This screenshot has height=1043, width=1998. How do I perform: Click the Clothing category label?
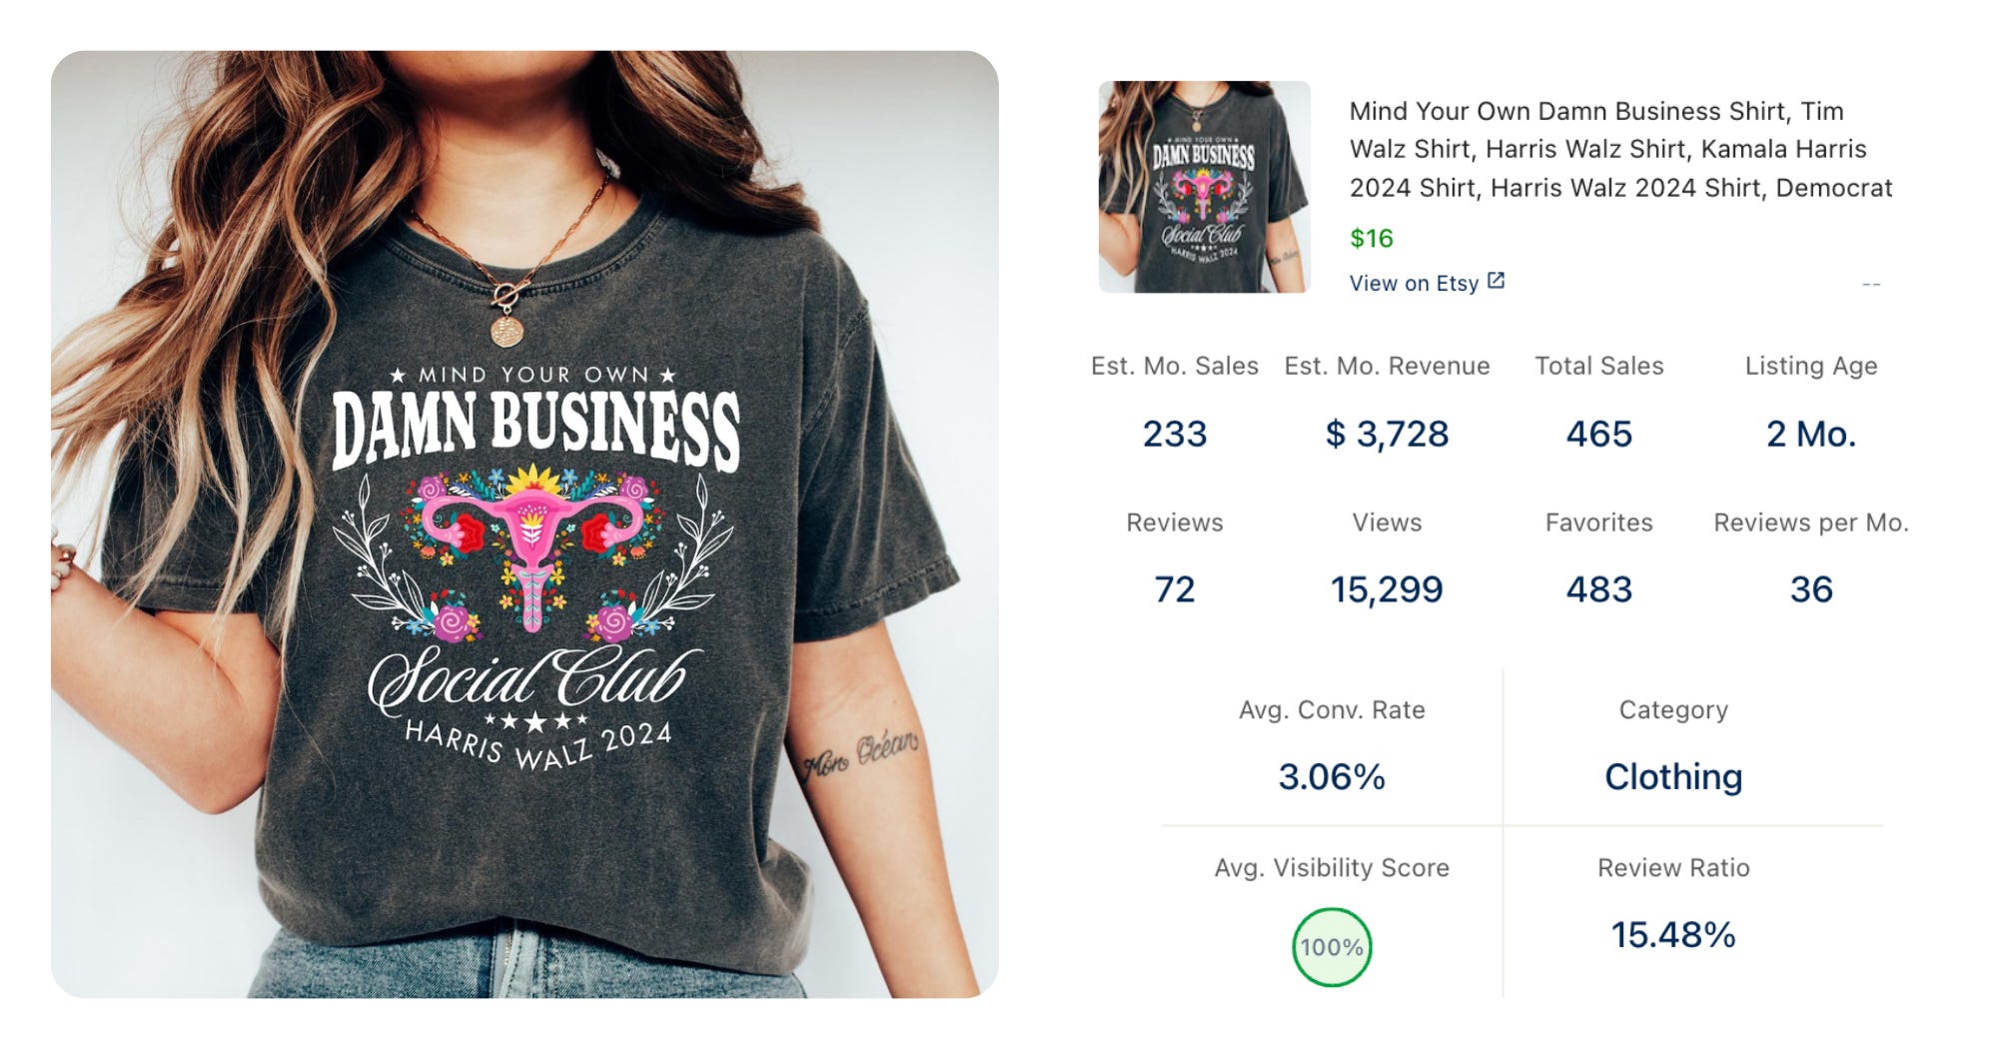pyautogui.click(x=1673, y=776)
